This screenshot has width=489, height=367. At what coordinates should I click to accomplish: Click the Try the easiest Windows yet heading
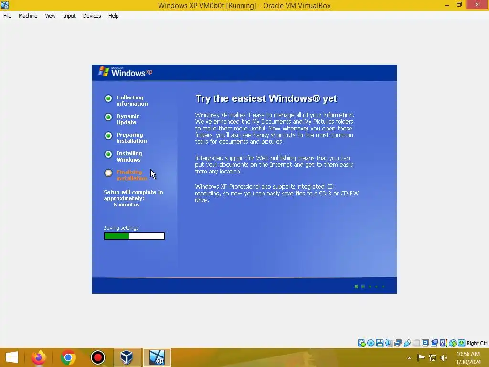(266, 98)
